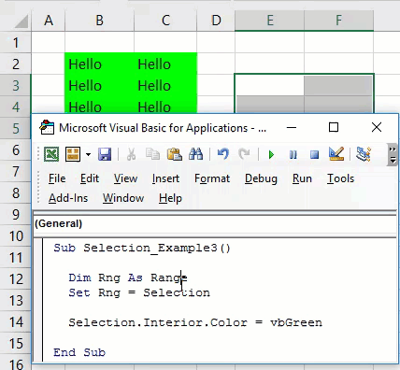This screenshot has width=400, height=370.
Task: Close the Visual Basic for Applications window
Action: 377,127
